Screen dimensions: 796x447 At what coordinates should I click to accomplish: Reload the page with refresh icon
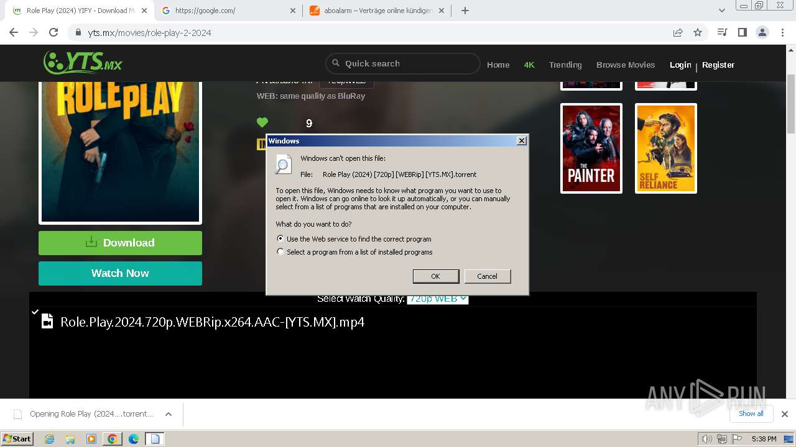coord(53,32)
